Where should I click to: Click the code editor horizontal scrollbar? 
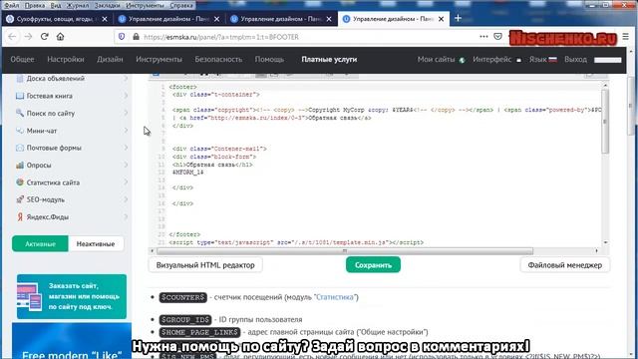345,251
